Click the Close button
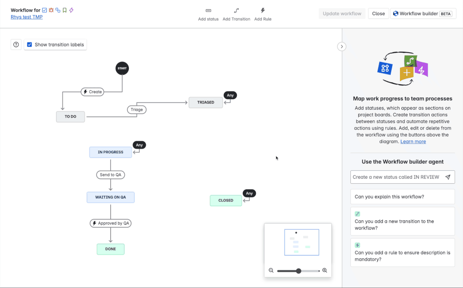This screenshot has width=463, height=288. pos(378,13)
